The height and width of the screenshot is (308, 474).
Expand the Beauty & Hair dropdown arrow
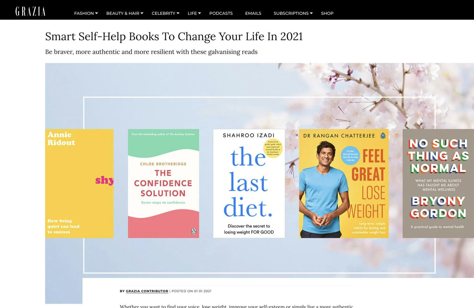142,13
